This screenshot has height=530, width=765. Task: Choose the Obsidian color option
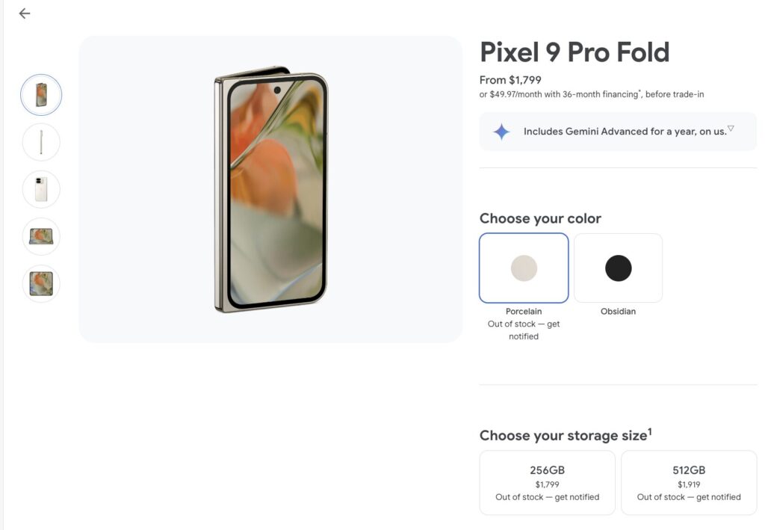pyautogui.click(x=618, y=268)
